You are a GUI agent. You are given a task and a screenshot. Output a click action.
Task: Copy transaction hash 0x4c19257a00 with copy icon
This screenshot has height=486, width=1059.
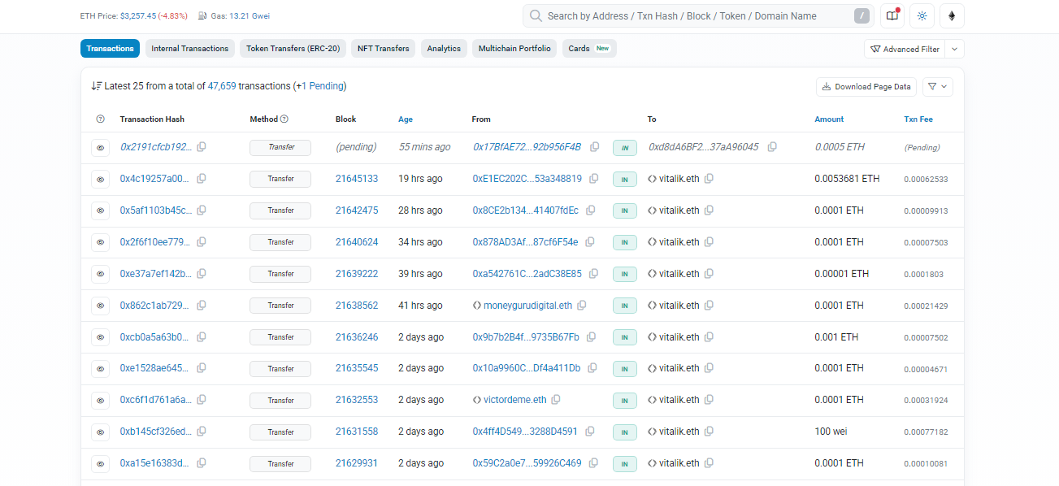[202, 179]
